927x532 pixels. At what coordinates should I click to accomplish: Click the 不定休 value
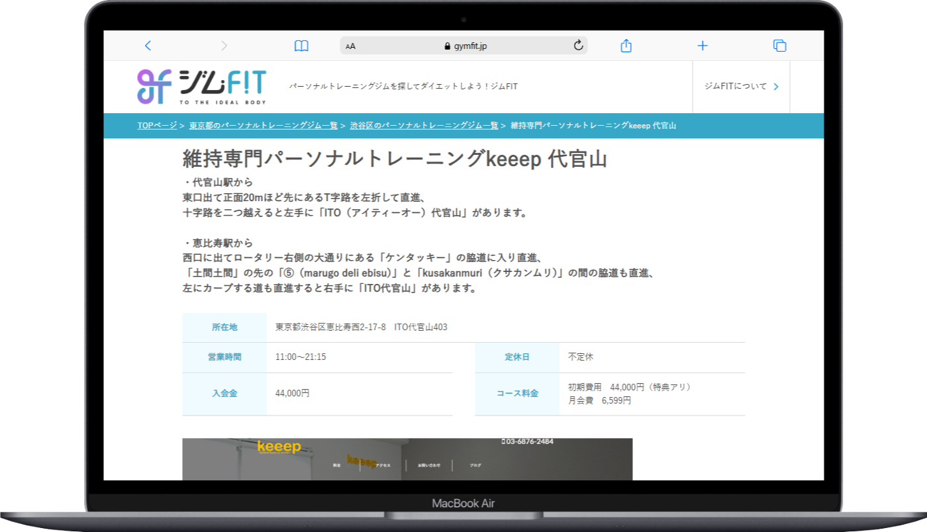(581, 357)
